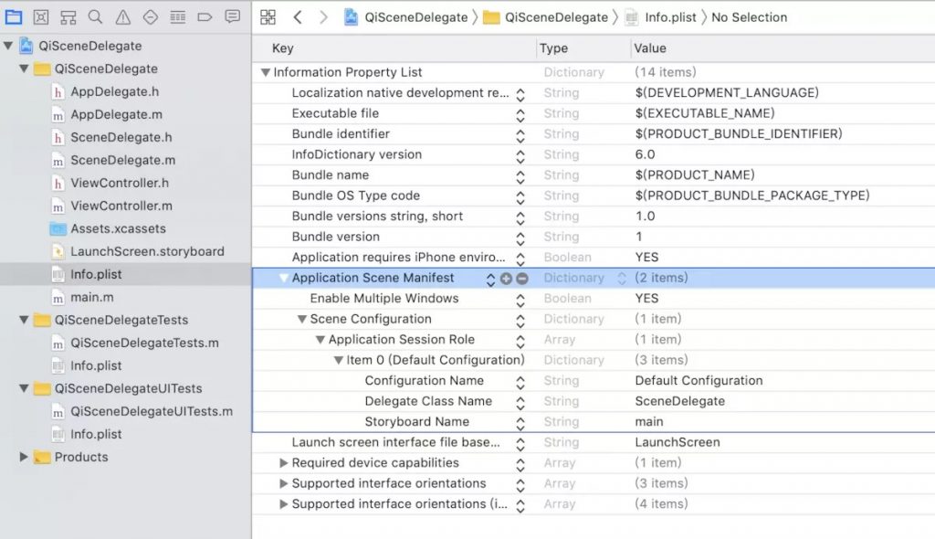Click Info.plist label in the breadcrumb

click(670, 17)
